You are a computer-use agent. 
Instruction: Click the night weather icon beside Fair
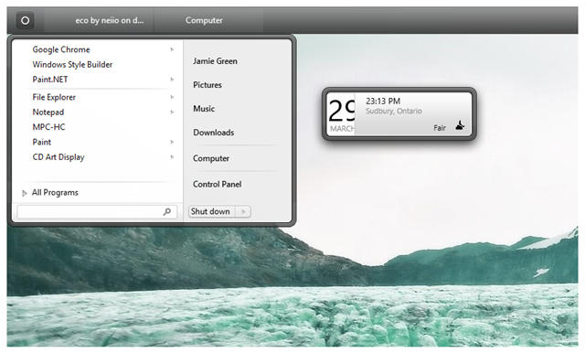click(x=460, y=125)
